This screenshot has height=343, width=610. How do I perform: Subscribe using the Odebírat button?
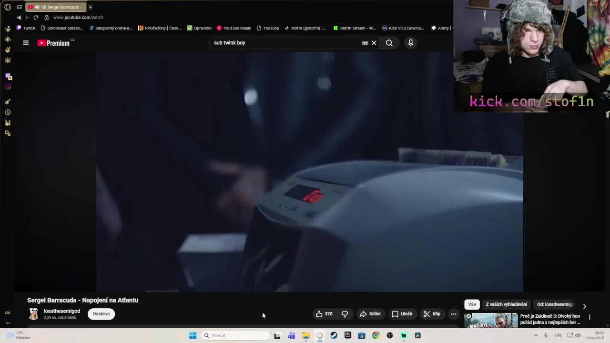(x=102, y=314)
